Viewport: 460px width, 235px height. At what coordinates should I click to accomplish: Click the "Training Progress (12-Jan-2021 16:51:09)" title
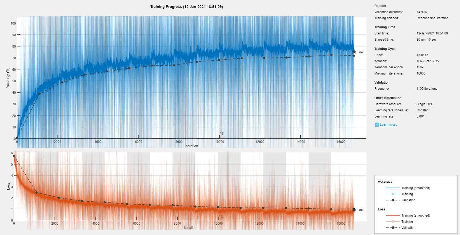186,7
